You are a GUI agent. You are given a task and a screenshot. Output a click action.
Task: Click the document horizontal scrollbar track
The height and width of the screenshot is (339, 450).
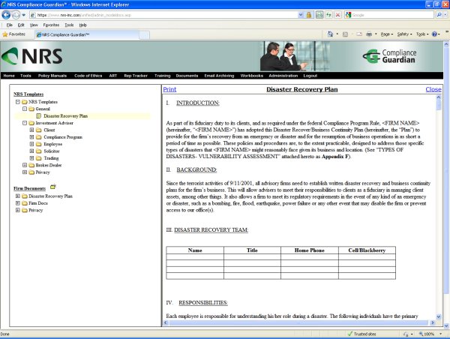tap(299, 323)
